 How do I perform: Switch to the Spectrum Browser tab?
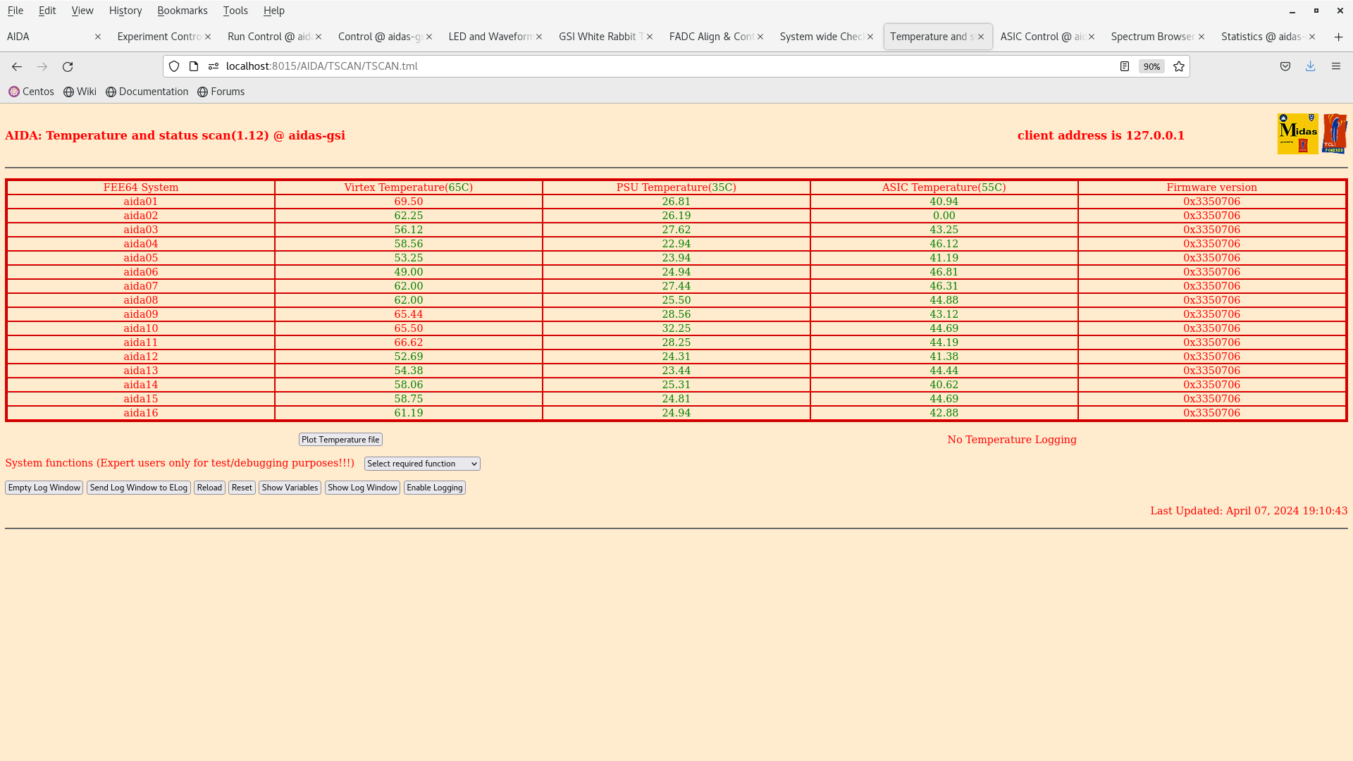point(1151,37)
